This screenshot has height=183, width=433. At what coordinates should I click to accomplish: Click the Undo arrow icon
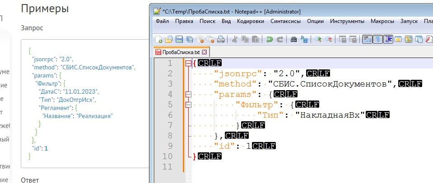269,39
